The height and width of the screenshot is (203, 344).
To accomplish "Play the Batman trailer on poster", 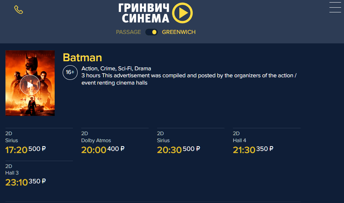I will point(30,85).
